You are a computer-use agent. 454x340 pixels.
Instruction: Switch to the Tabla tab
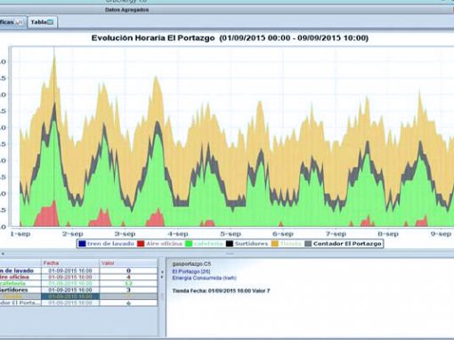[43, 22]
